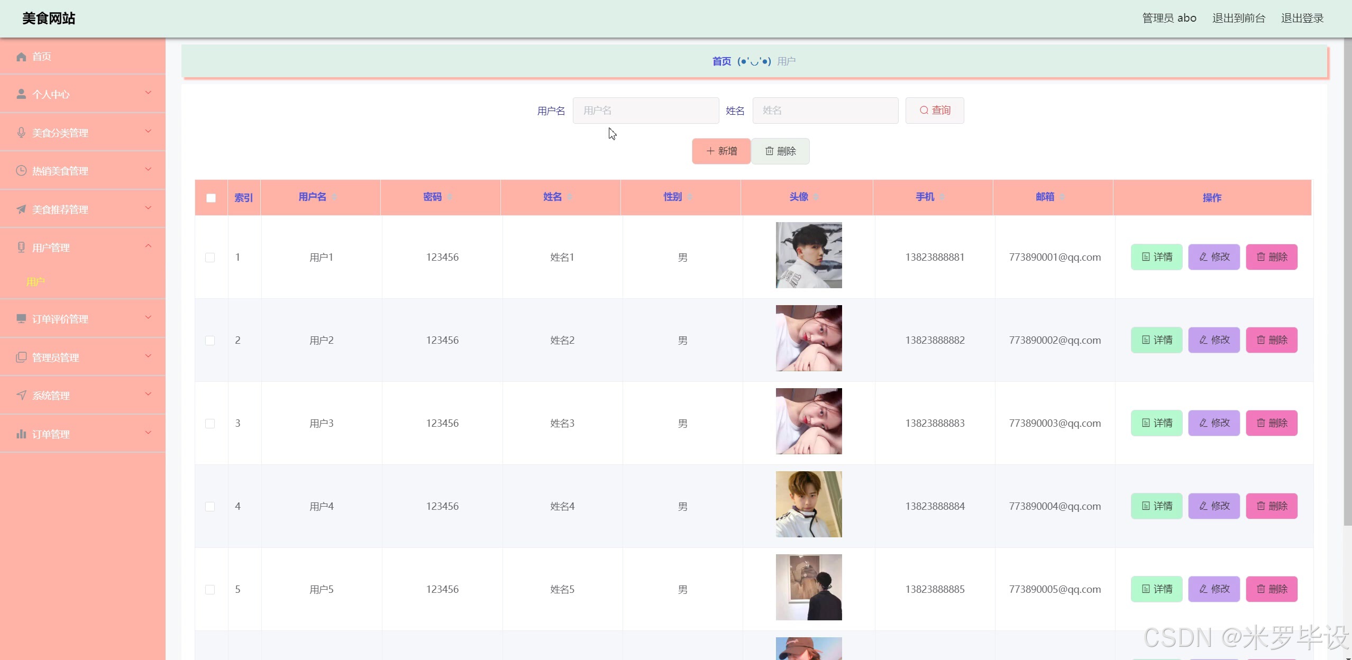Click the home icon beside 首页 in sidebar

(21, 57)
